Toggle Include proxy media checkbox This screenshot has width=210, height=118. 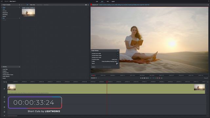point(118,58)
